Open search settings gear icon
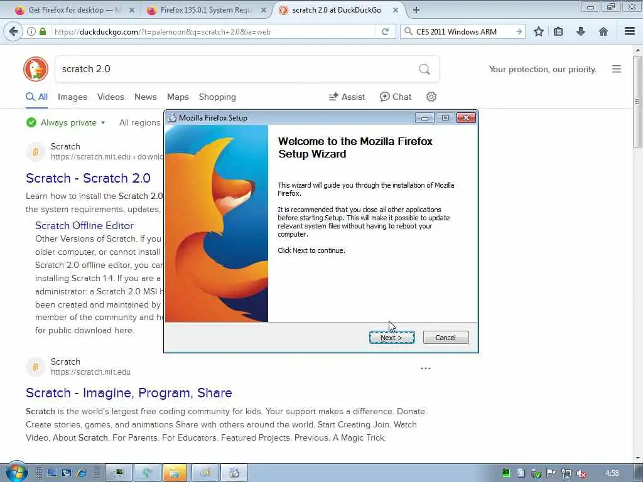643x482 pixels. [x=431, y=97]
